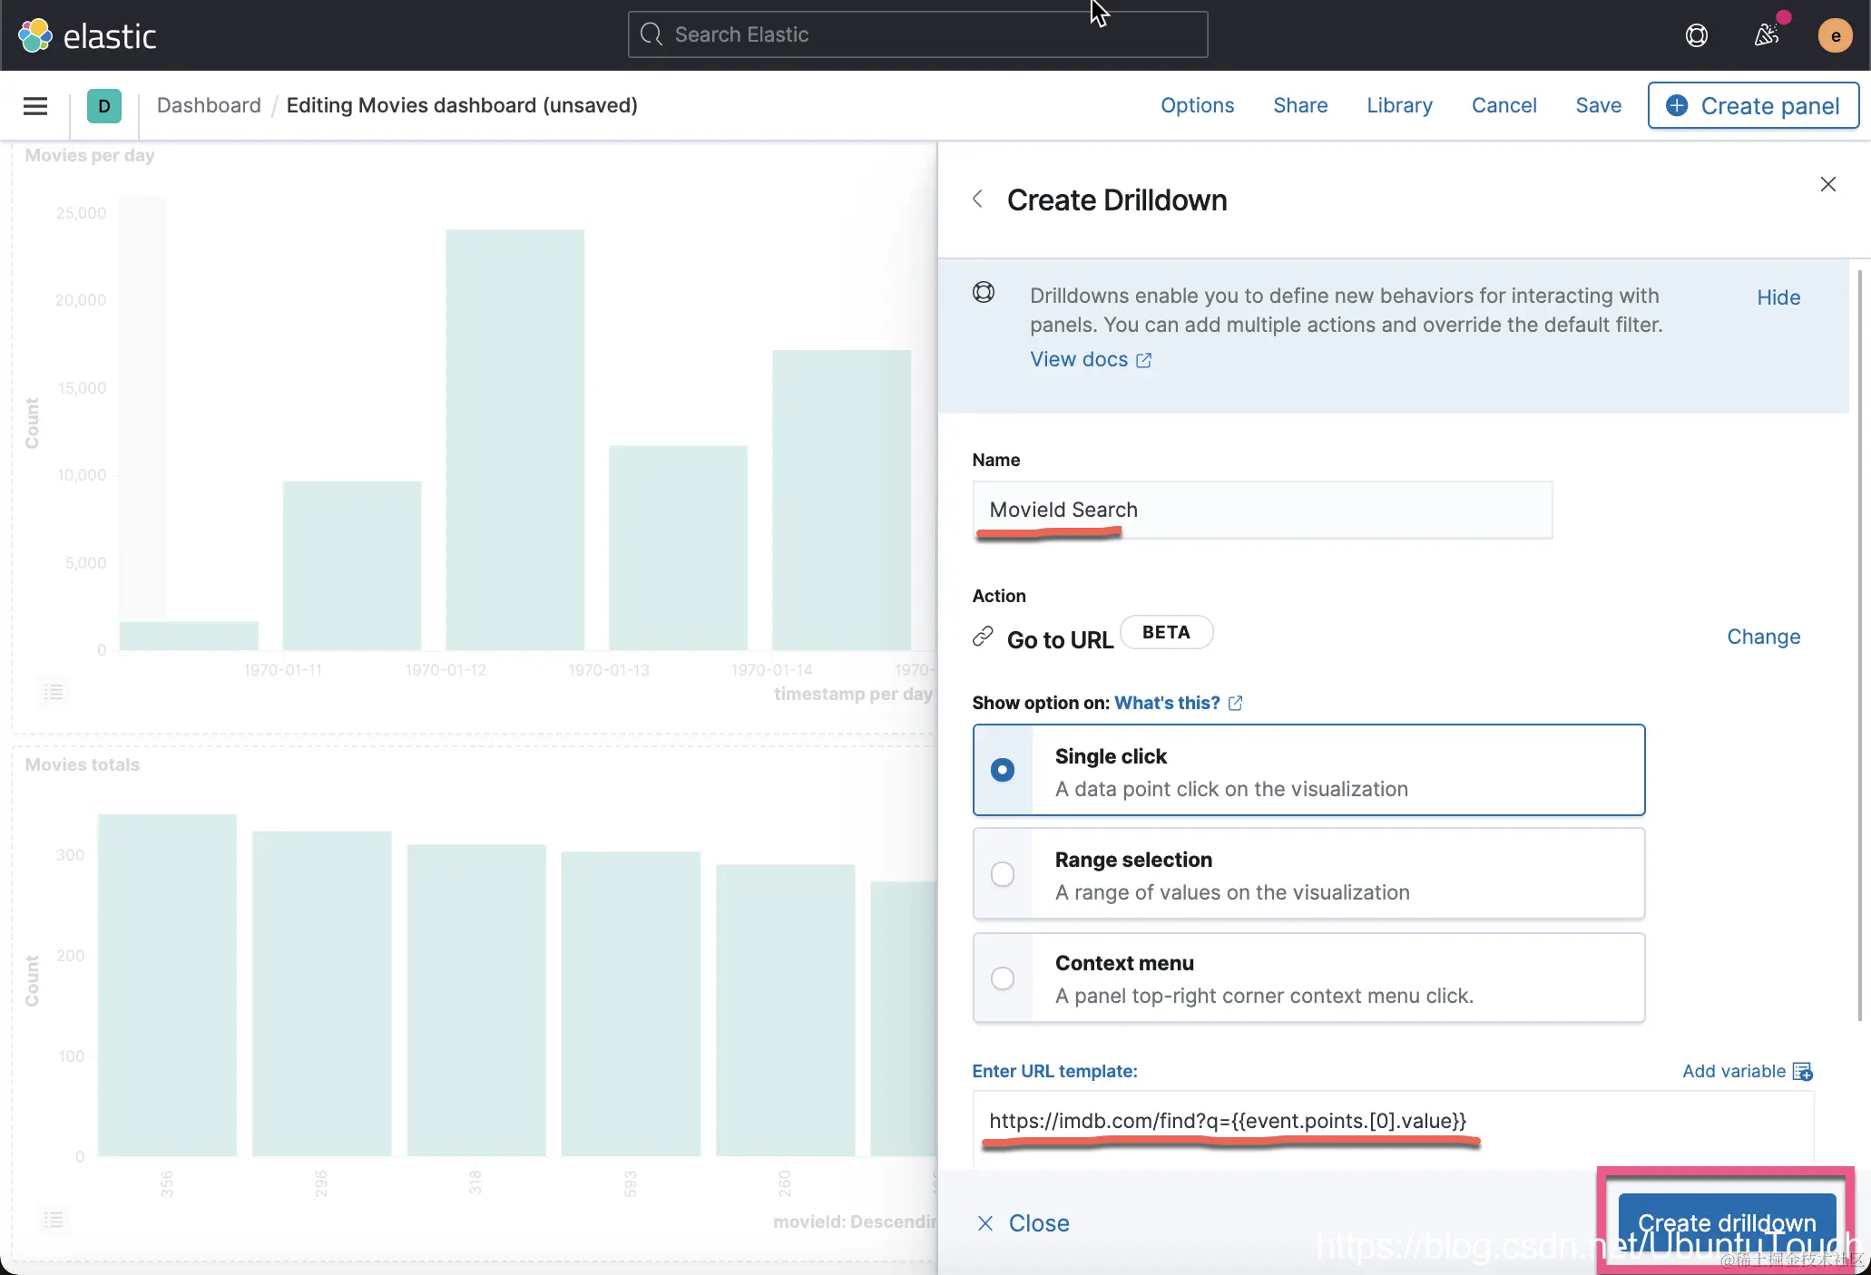Open the newsfeed party popper icon
The image size is (1871, 1275).
point(1766,35)
